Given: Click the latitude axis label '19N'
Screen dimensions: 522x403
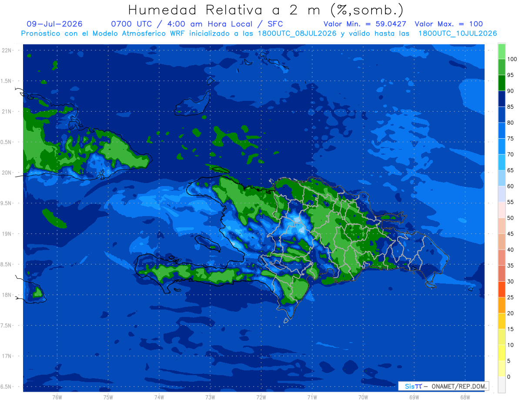Looking at the screenshot, I should tap(7, 234).
